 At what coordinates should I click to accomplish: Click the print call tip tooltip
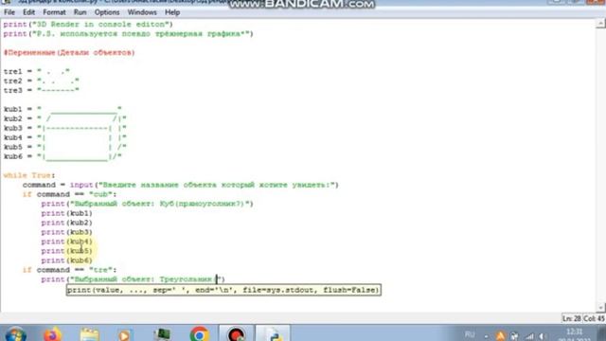pyautogui.click(x=223, y=290)
